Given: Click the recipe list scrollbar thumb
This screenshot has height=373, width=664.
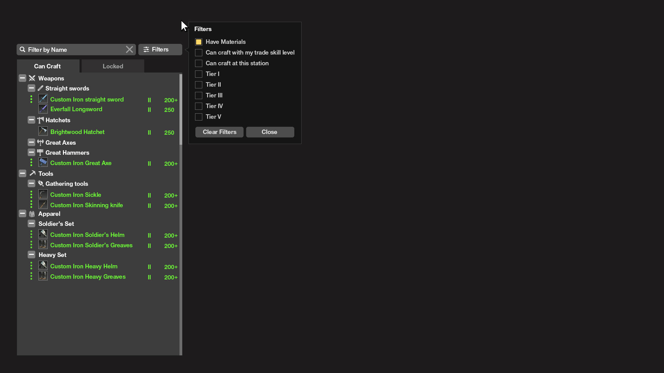Looking at the screenshot, I should pos(181,109).
